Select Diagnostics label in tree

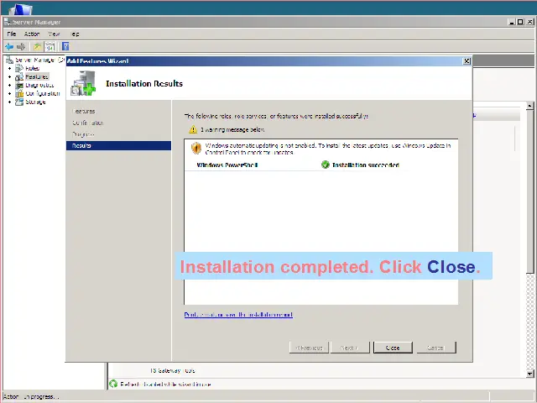pos(39,85)
